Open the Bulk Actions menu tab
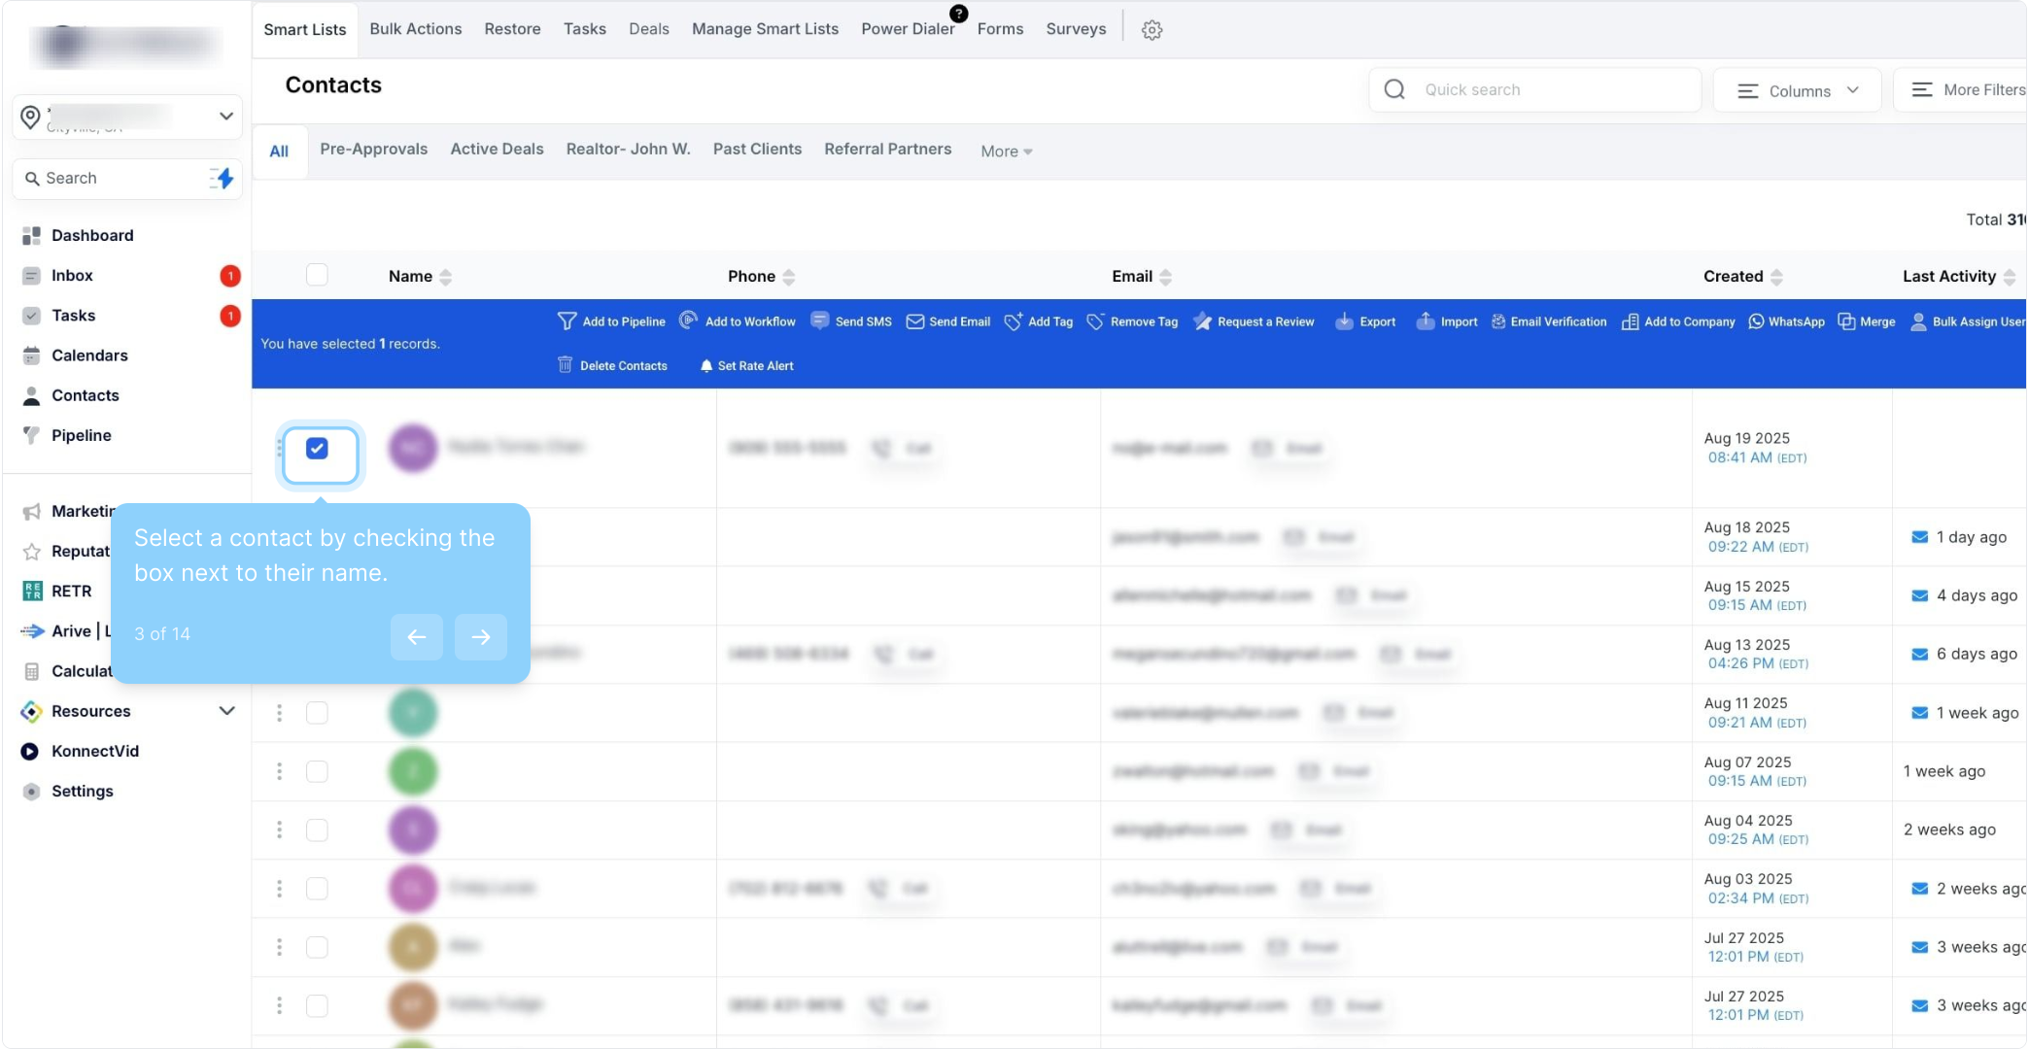This screenshot has height=1049, width=2029. pos(415,29)
